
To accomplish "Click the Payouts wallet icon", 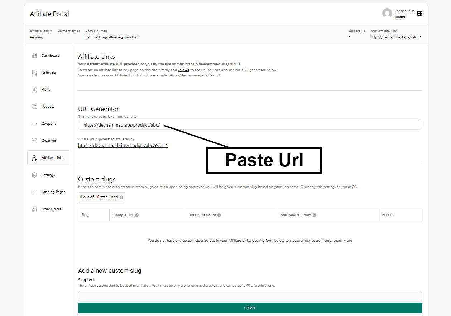I will (x=34, y=107).
